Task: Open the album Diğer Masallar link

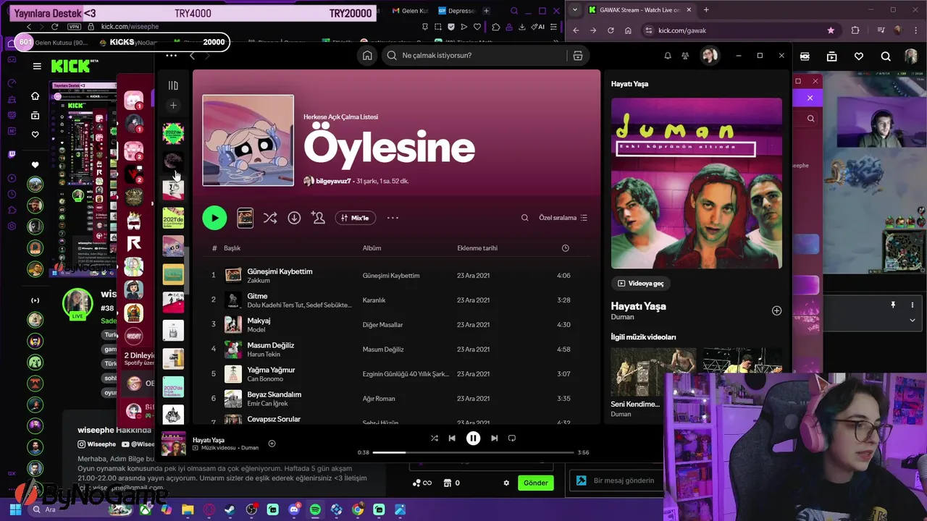Action: [x=382, y=325]
